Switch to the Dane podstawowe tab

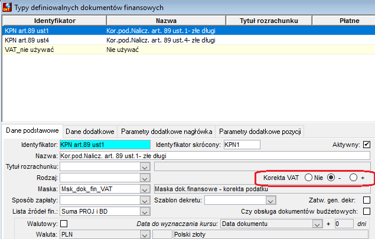pyautogui.click(x=32, y=130)
